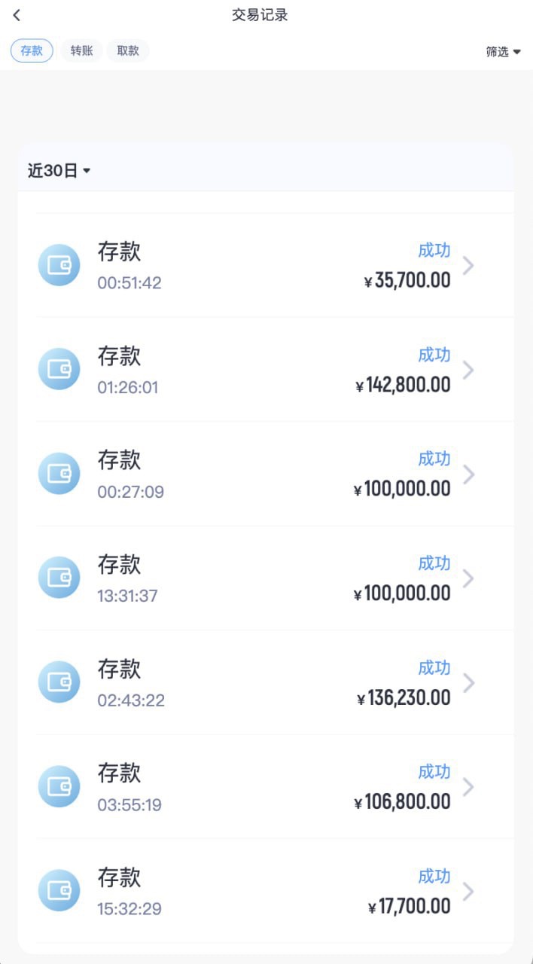This screenshot has height=964, width=533.
Task: Tap the 成功 status on the ¥35,700.00 deposit
Action: tap(434, 251)
